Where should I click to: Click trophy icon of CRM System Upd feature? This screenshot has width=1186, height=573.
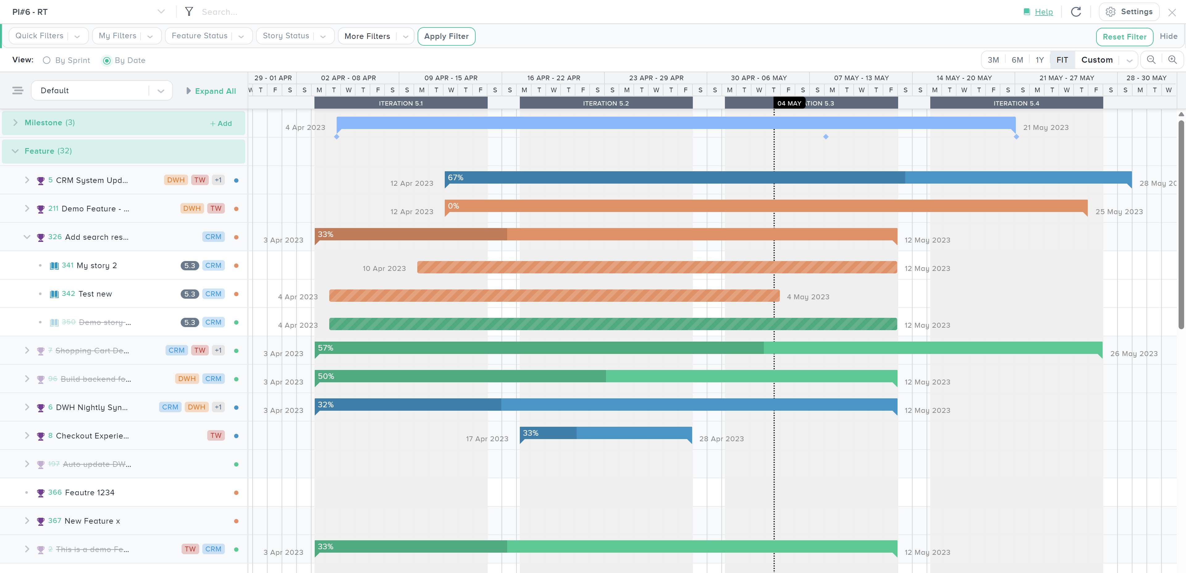tap(40, 181)
